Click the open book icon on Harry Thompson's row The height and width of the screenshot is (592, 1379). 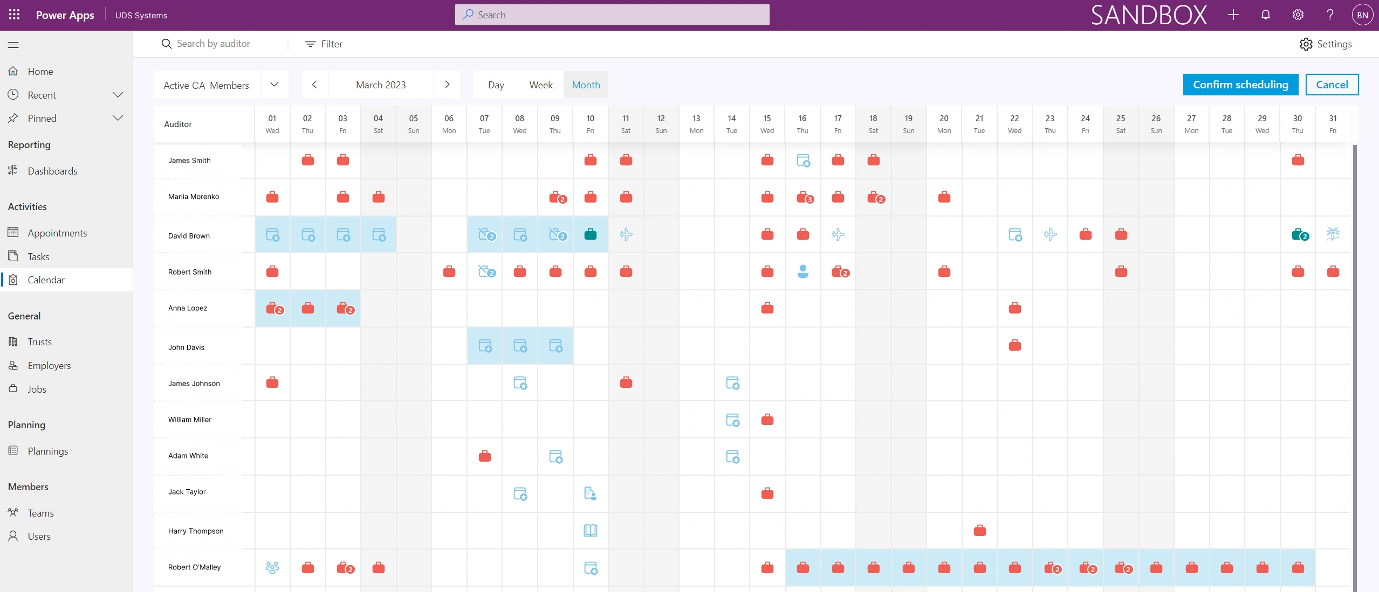590,531
